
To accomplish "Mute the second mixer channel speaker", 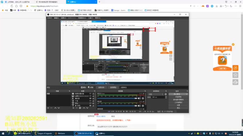I will (139, 106).
